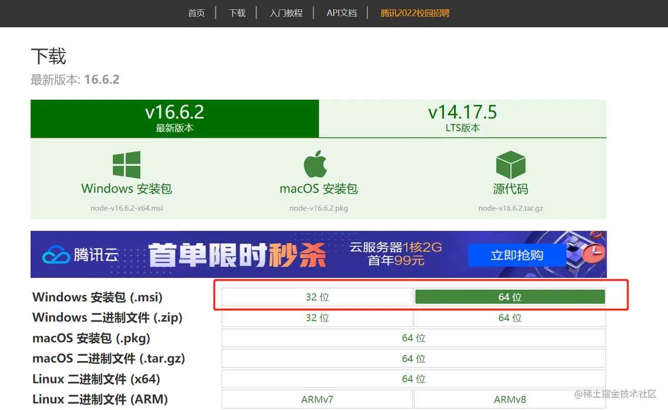Download macOS .pkg 64 位 installer

(414, 338)
